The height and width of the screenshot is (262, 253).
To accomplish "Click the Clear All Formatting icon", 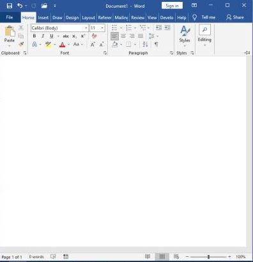I will (95, 36).
